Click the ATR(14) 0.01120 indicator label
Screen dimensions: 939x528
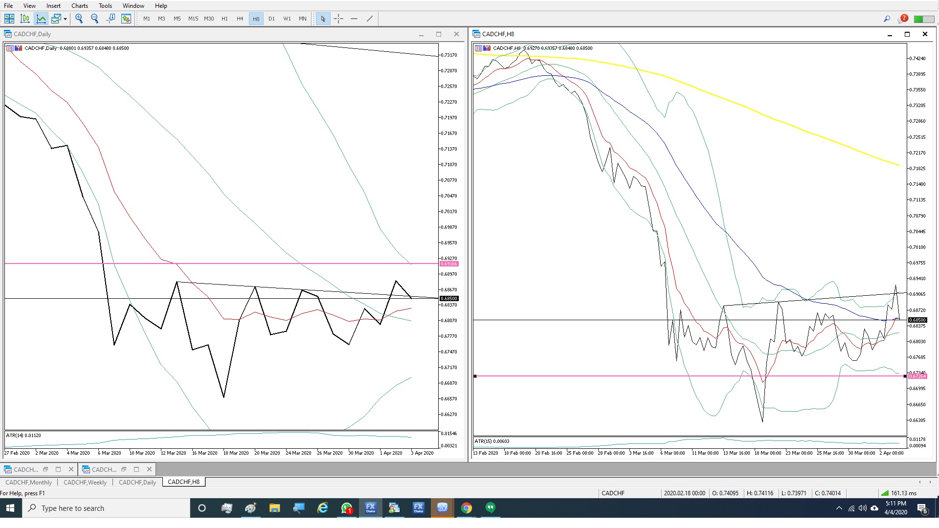point(23,436)
